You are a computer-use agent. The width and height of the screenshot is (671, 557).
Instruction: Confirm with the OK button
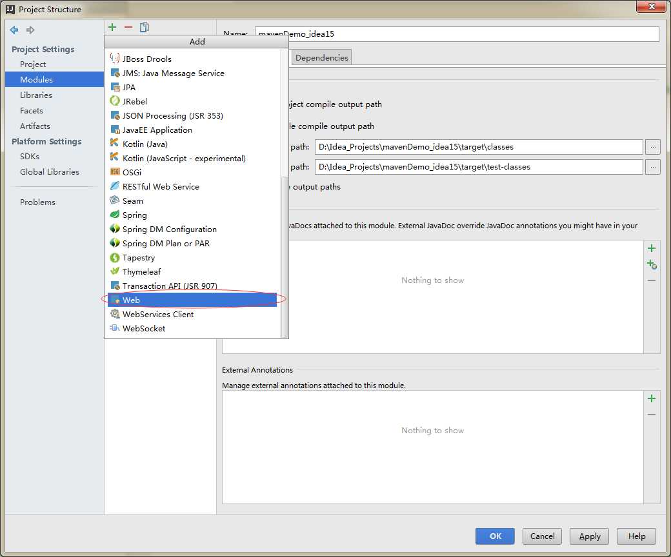(495, 536)
